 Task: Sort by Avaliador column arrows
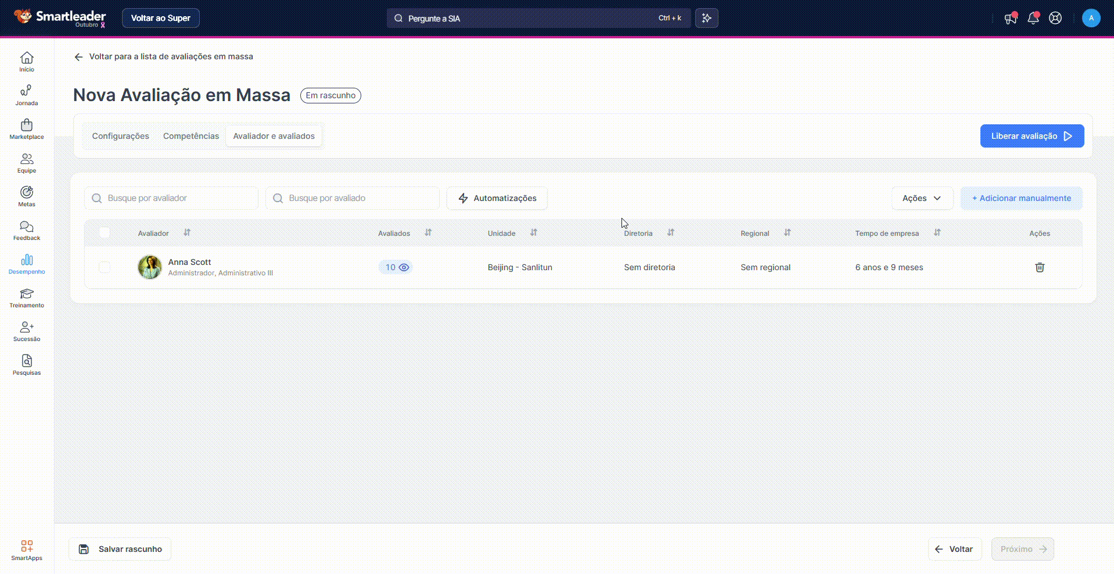tap(187, 232)
